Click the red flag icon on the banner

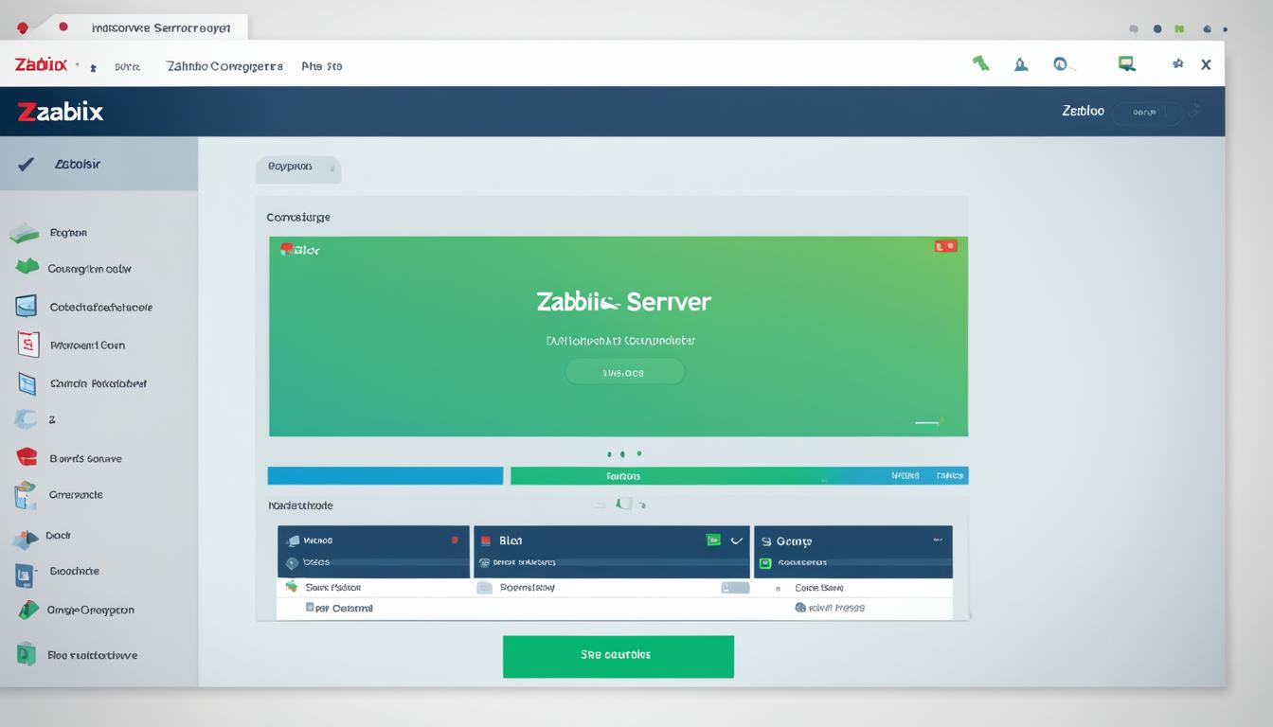[946, 246]
